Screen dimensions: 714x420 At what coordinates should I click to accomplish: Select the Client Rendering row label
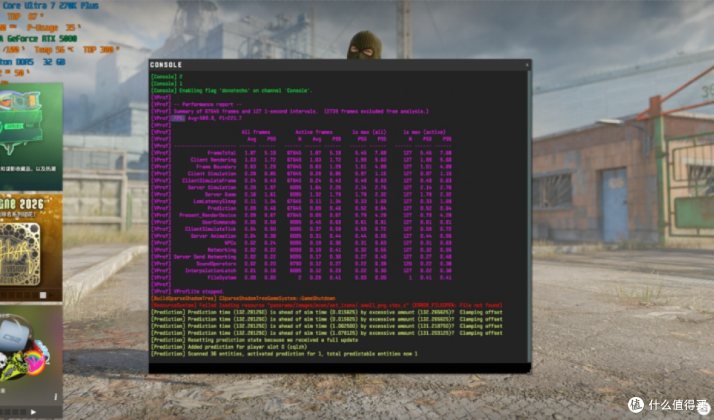tap(213, 160)
